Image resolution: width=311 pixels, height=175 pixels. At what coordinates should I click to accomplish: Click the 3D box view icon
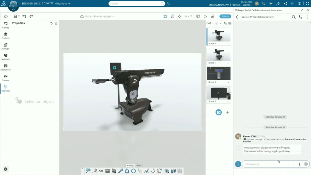[198, 16]
